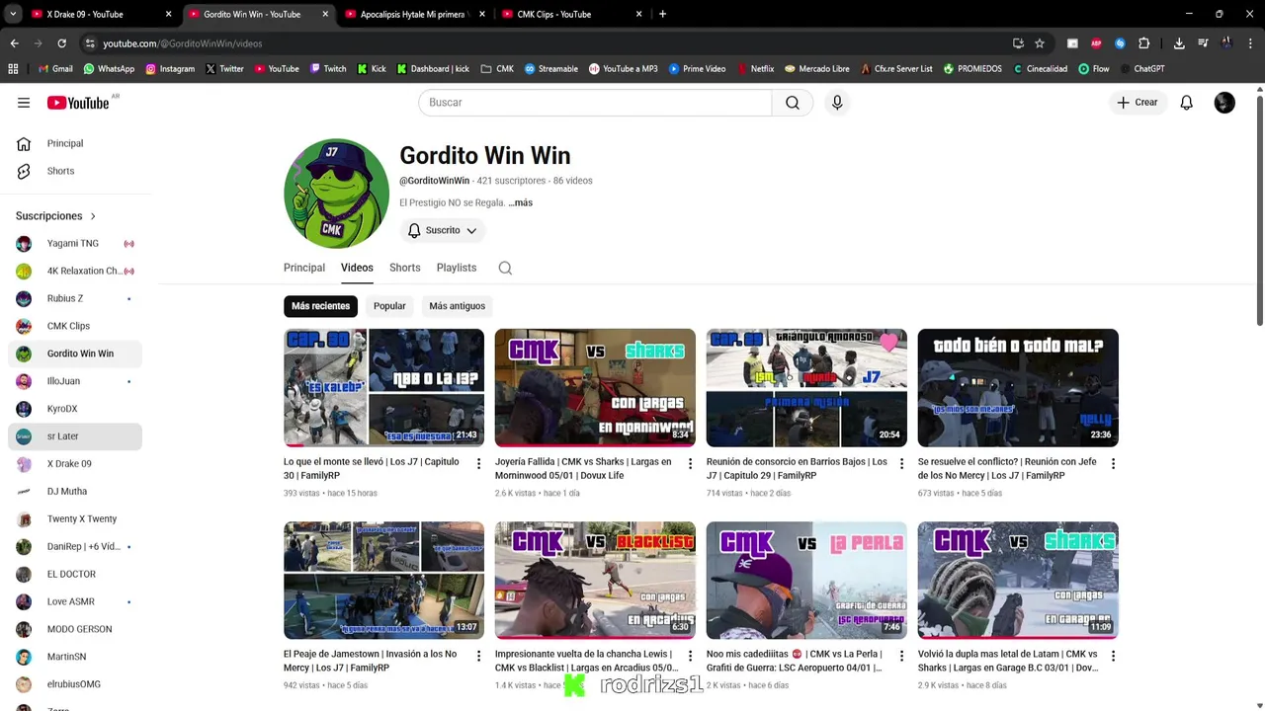Open IlloJuan subscription
The height and width of the screenshot is (711, 1265).
(75, 381)
